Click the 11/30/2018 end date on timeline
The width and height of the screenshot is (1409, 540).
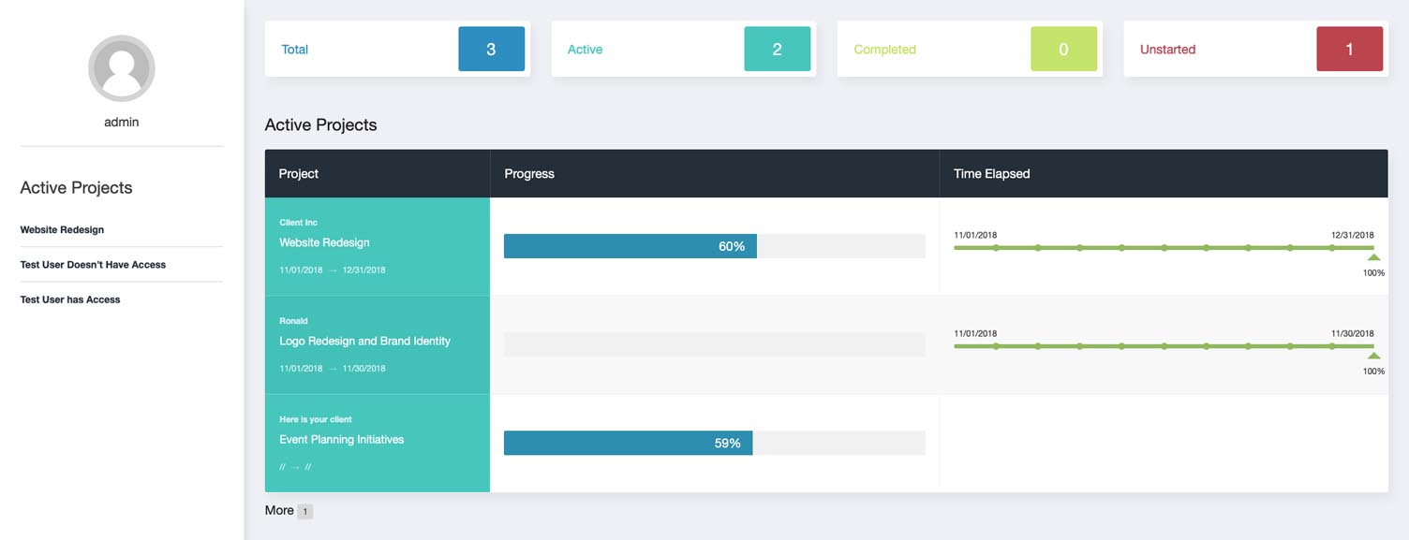[x=1353, y=333]
